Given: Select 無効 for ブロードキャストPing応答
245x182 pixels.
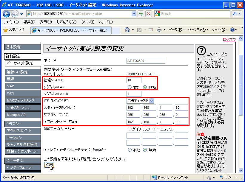Looking at the screenshot, I should (145, 150).
